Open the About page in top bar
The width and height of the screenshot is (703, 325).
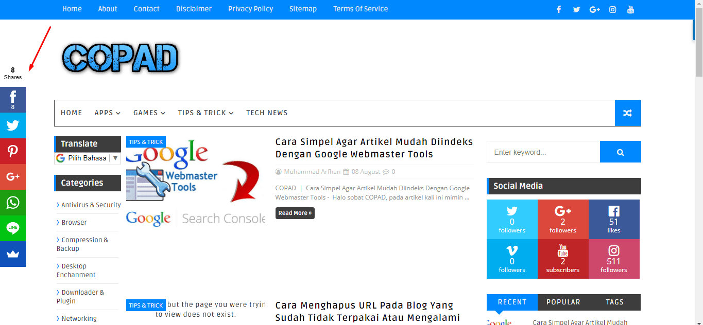(x=108, y=9)
